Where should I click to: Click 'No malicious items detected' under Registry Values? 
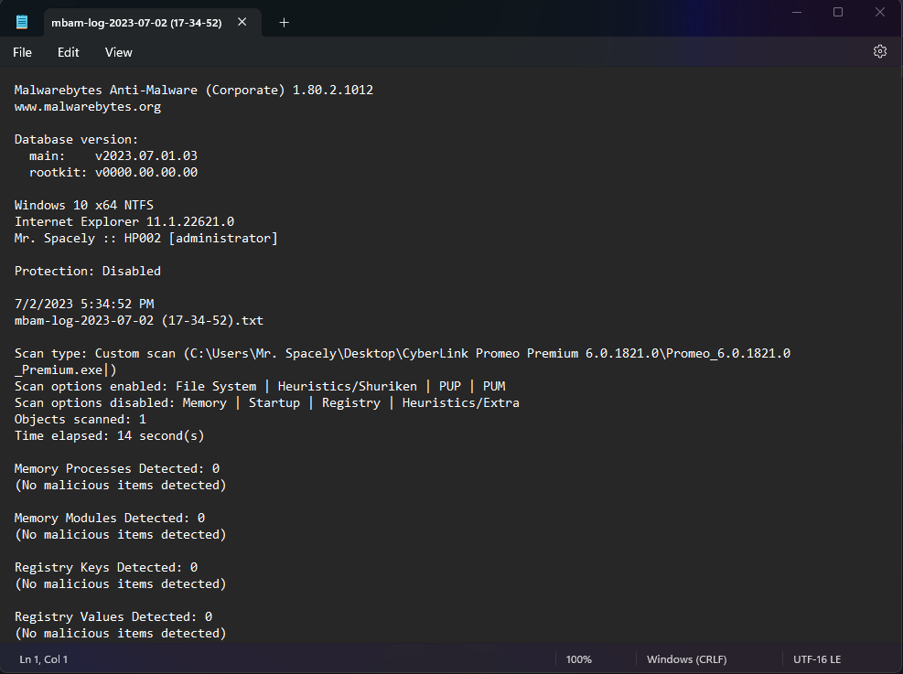point(121,634)
